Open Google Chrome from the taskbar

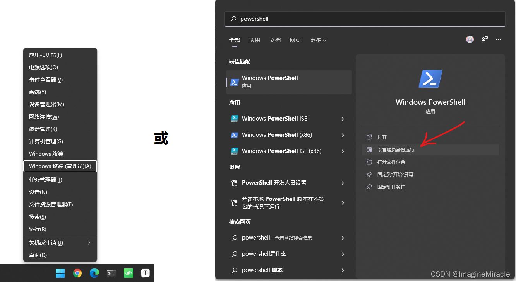click(77, 273)
